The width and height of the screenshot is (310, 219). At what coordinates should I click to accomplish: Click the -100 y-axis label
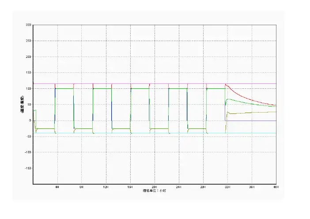[28, 152]
